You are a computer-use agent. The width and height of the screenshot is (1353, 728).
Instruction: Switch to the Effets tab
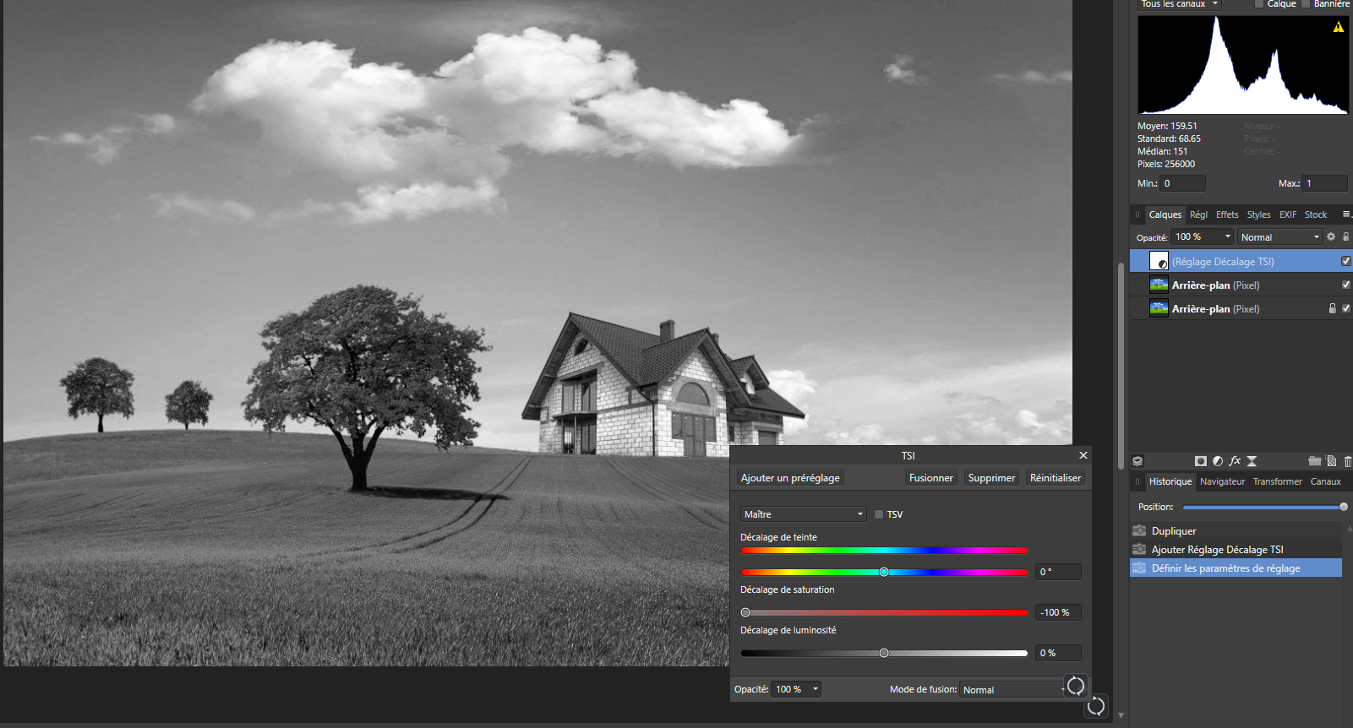[1227, 215]
